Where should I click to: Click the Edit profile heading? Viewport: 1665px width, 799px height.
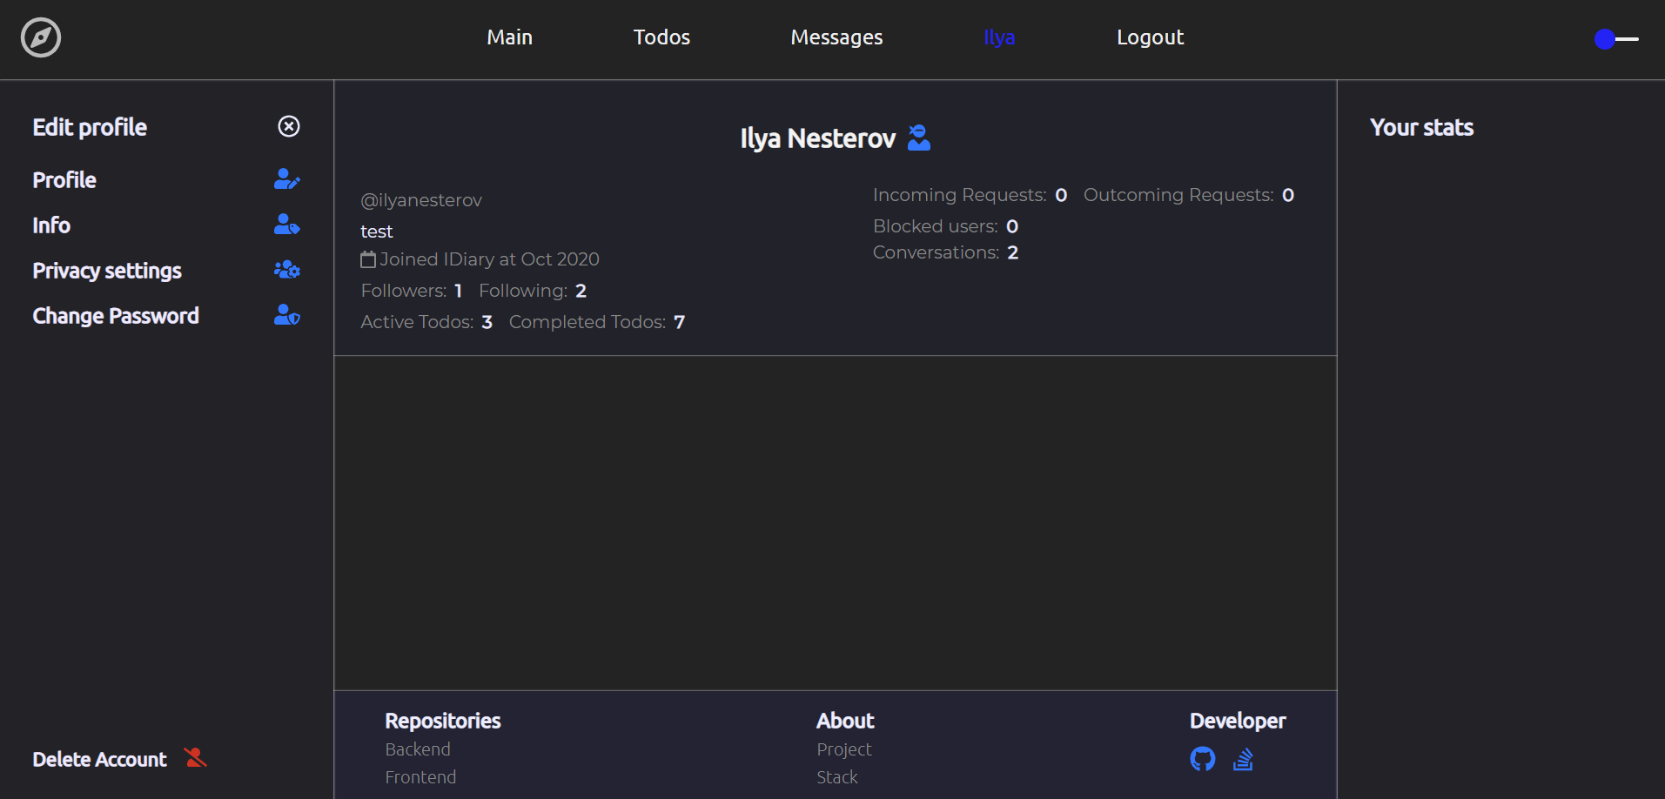click(x=90, y=128)
